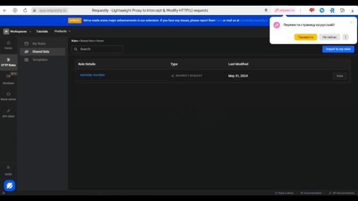Viewport: 358px width, 201px height.
Task: Click the Rules breadcrumb link
Action: [x=74, y=41]
